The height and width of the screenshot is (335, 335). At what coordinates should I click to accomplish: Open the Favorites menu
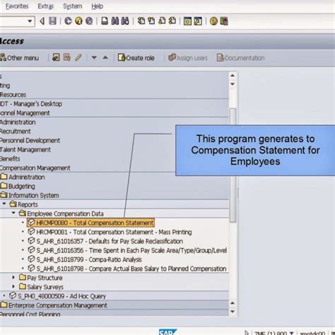(x=17, y=6)
